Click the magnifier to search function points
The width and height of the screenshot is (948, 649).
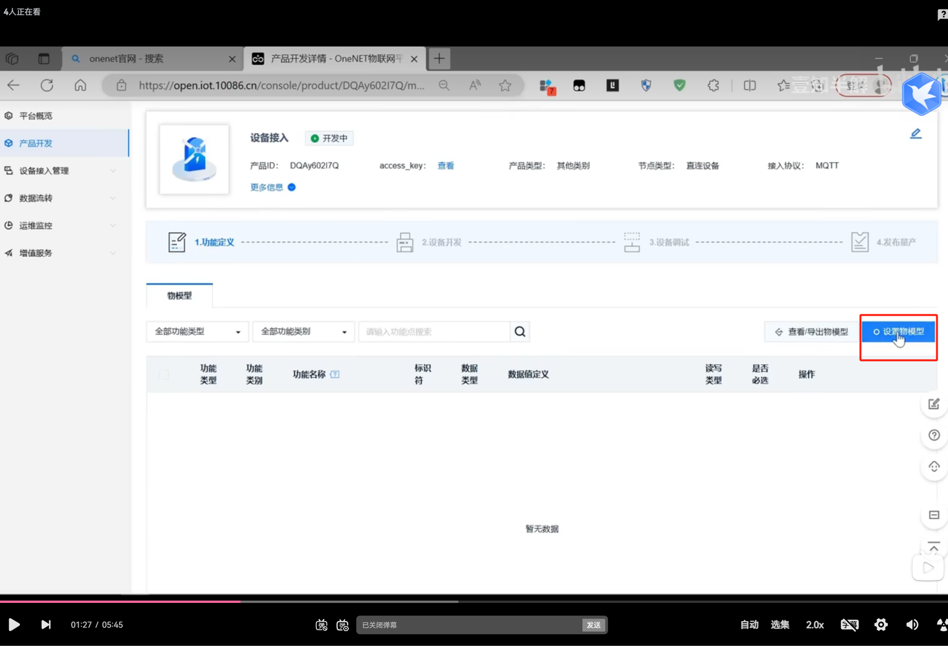click(519, 331)
